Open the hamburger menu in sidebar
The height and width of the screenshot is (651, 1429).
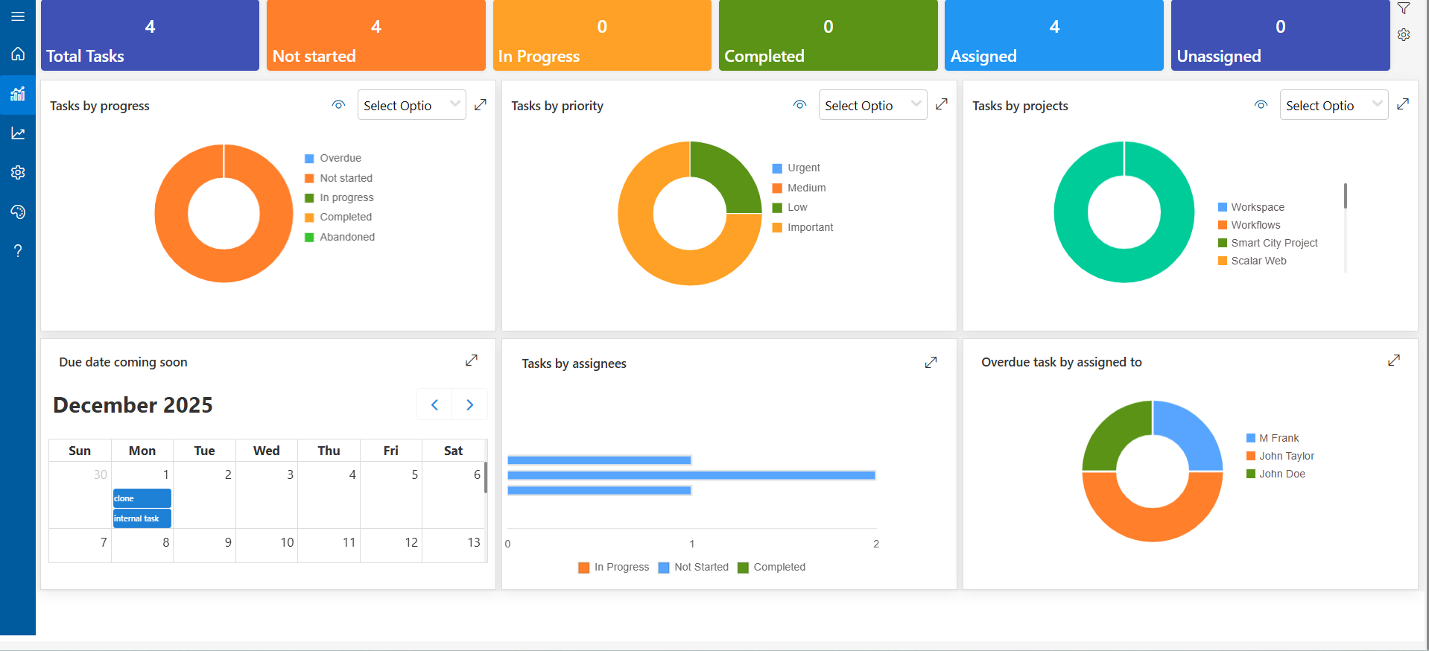[18, 16]
